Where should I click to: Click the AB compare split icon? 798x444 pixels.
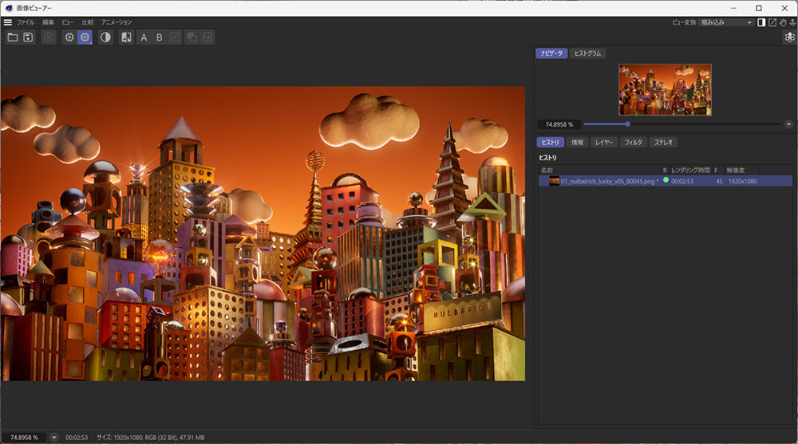pyautogui.click(x=126, y=37)
